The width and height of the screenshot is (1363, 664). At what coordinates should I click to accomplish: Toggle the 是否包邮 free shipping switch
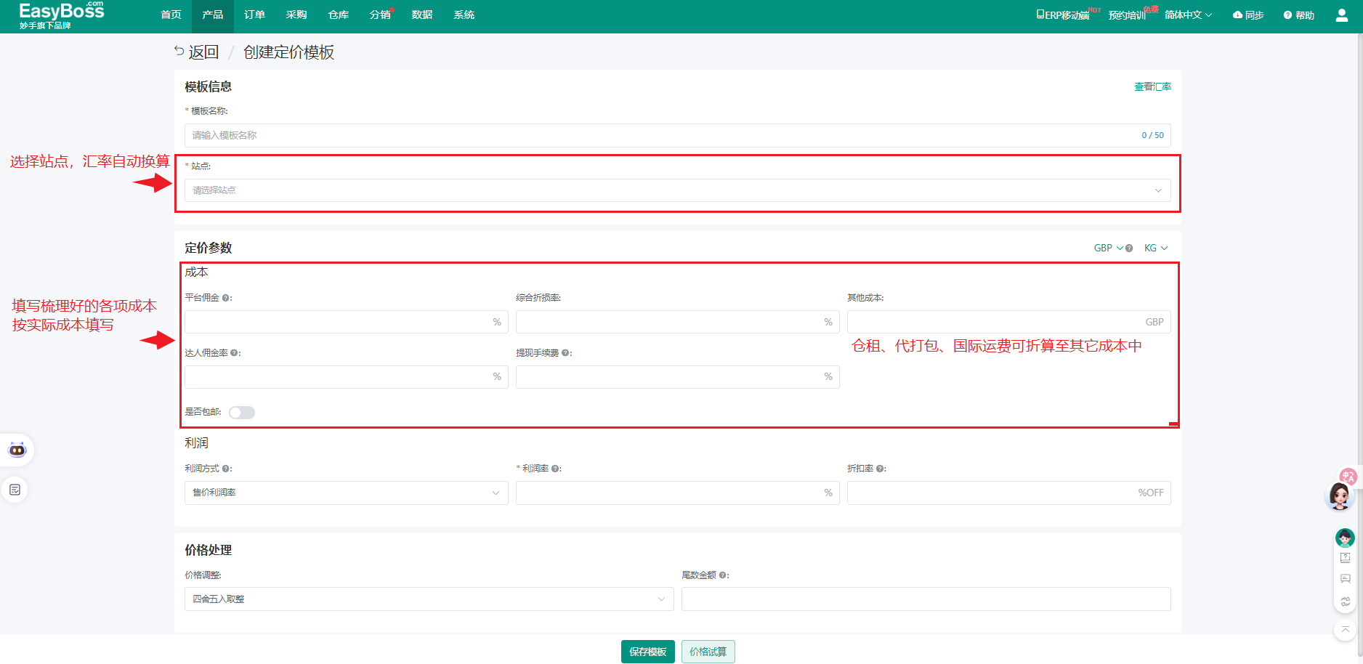point(241,413)
